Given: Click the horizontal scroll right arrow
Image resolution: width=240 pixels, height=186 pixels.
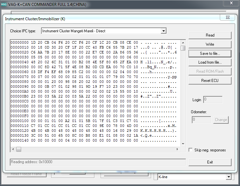Looking at the screenshot, I should pos(177,149).
